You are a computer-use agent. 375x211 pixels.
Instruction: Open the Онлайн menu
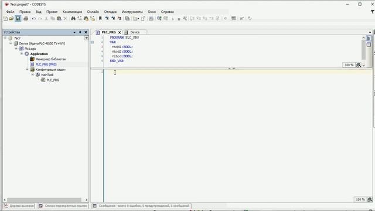coord(93,12)
